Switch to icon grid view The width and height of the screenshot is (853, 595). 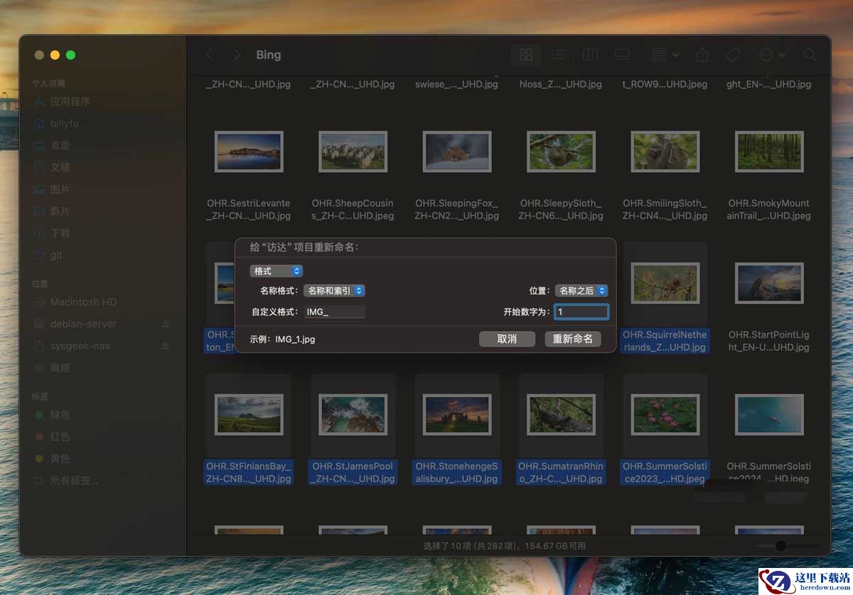pos(526,55)
